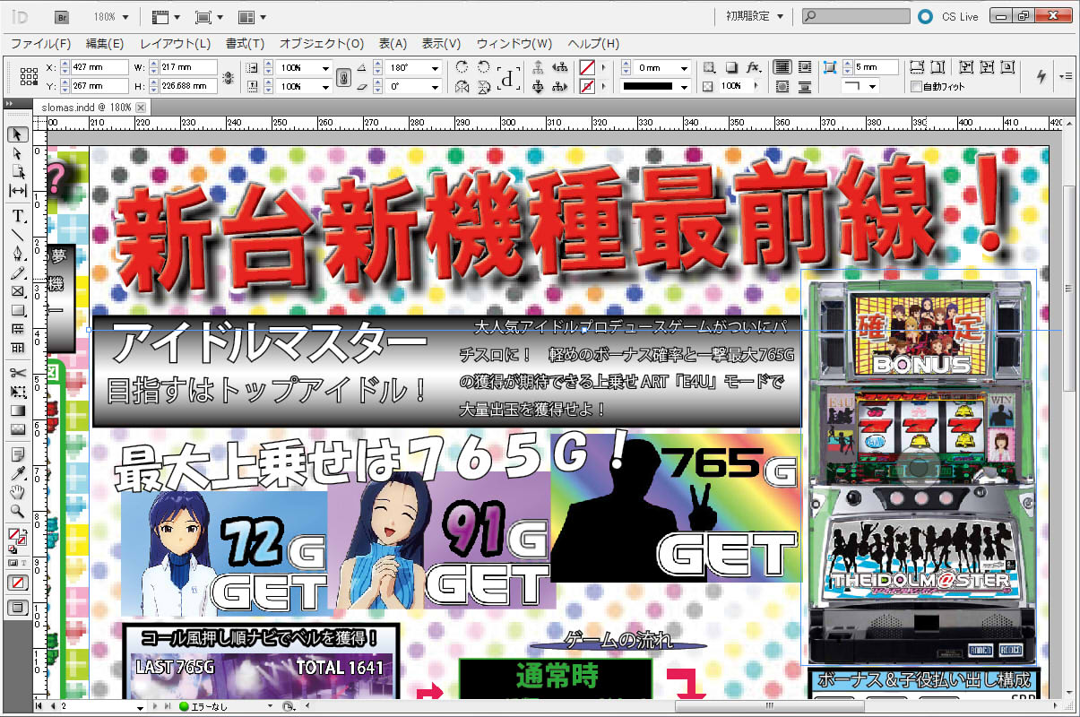The height and width of the screenshot is (717, 1080).
Task: Open stroke type line dropdown
Action: (x=685, y=87)
